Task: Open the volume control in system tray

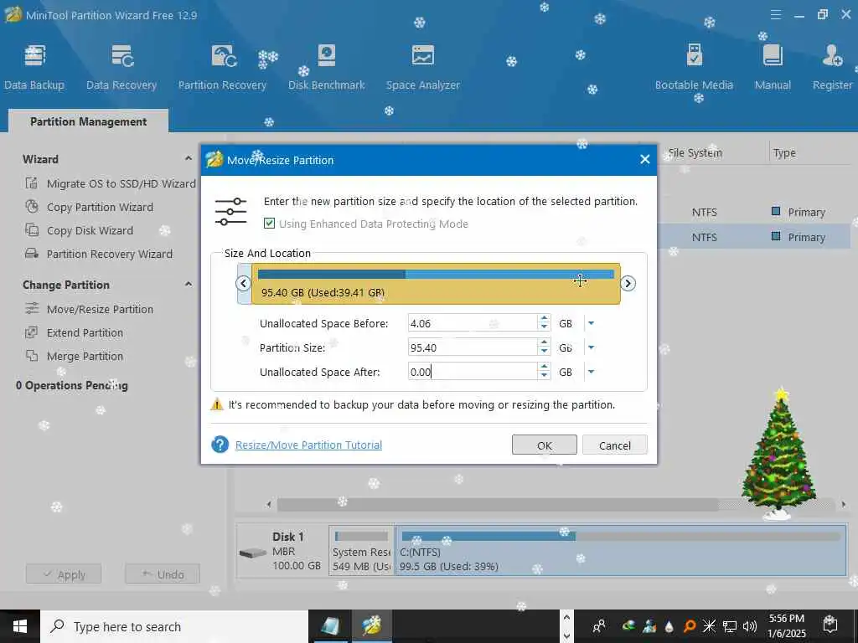Action: click(750, 626)
